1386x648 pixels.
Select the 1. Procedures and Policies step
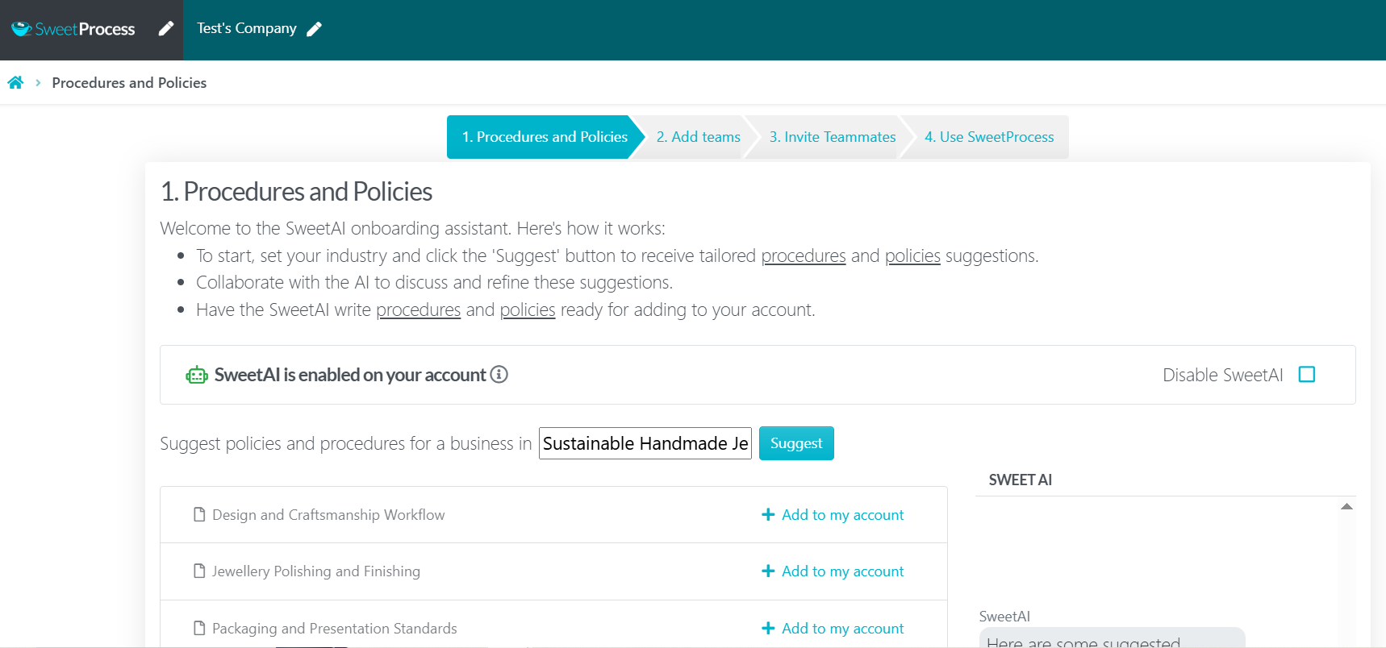pos(544,137)
